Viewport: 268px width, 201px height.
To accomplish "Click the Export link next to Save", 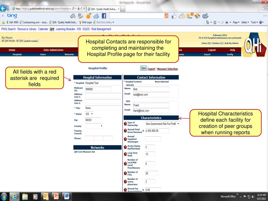I will tap(151, 69).
